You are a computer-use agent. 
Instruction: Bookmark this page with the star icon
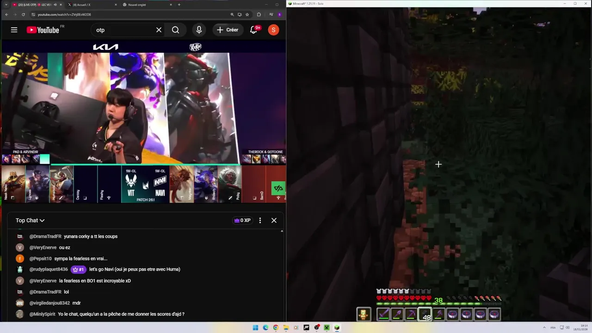(x=247, y=15)
